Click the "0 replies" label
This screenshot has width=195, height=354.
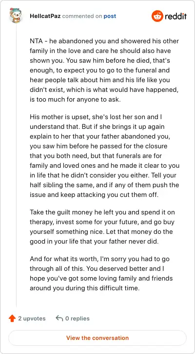point(78,319)
